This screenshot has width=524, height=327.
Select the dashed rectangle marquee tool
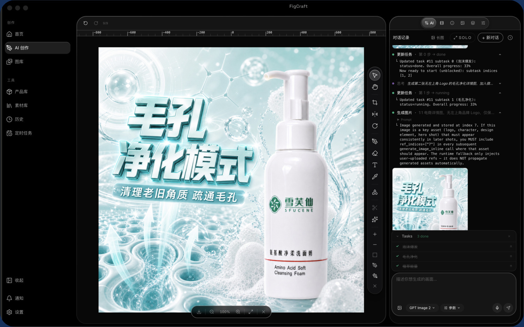tap(375, 255)
